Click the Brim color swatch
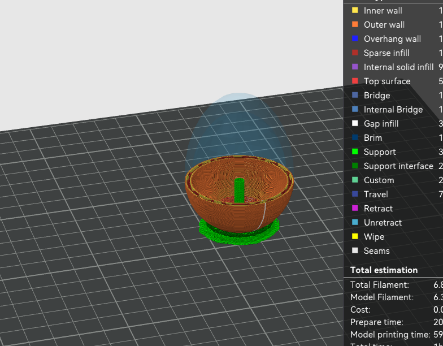Viewport: 443px width, 346px height. tap(355, 138)
